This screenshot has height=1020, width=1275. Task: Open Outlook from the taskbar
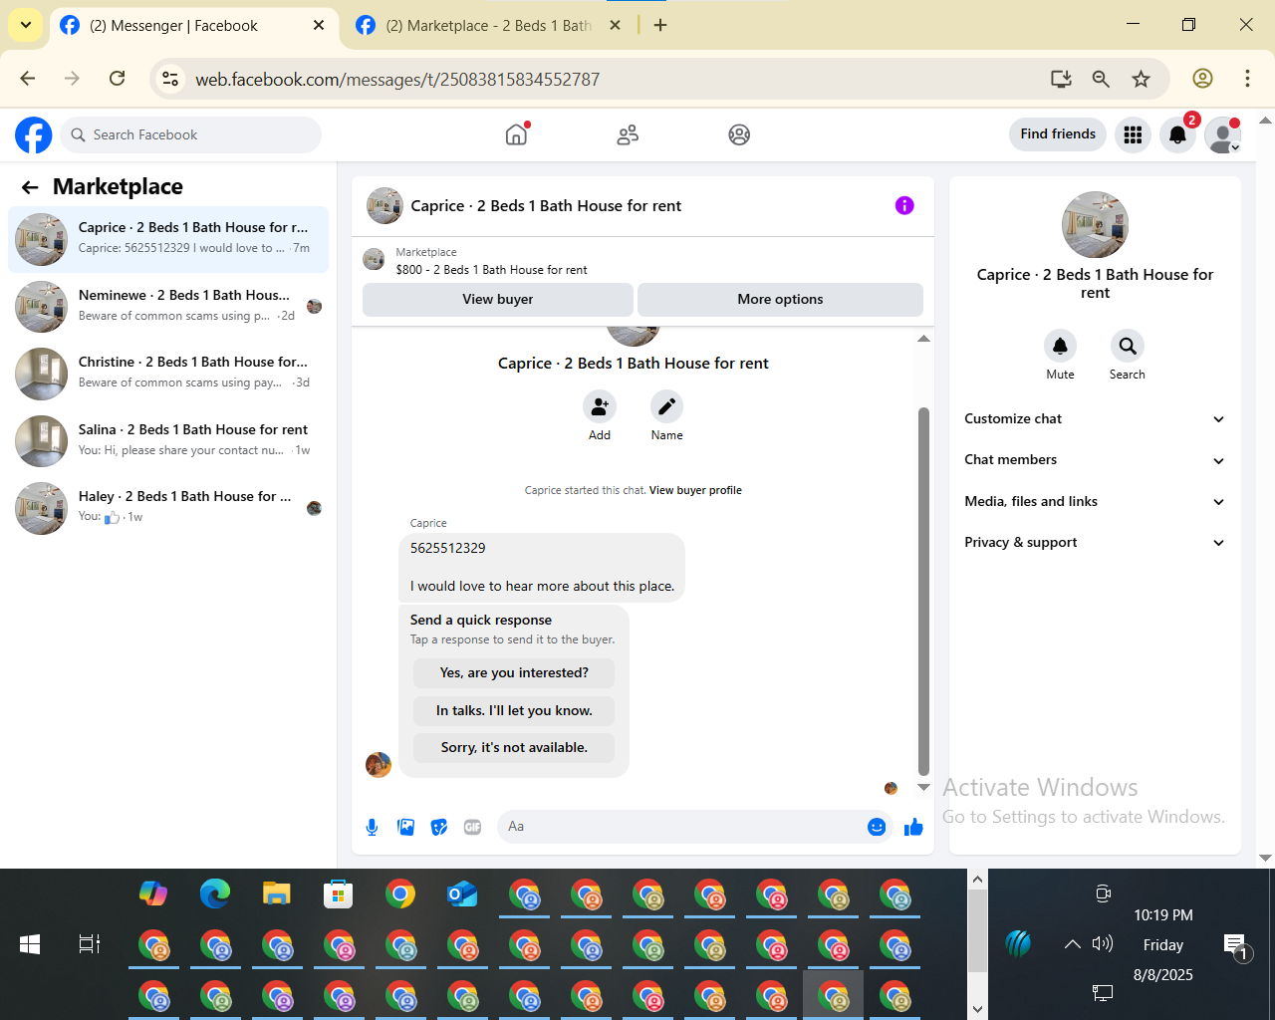(462, 893)
